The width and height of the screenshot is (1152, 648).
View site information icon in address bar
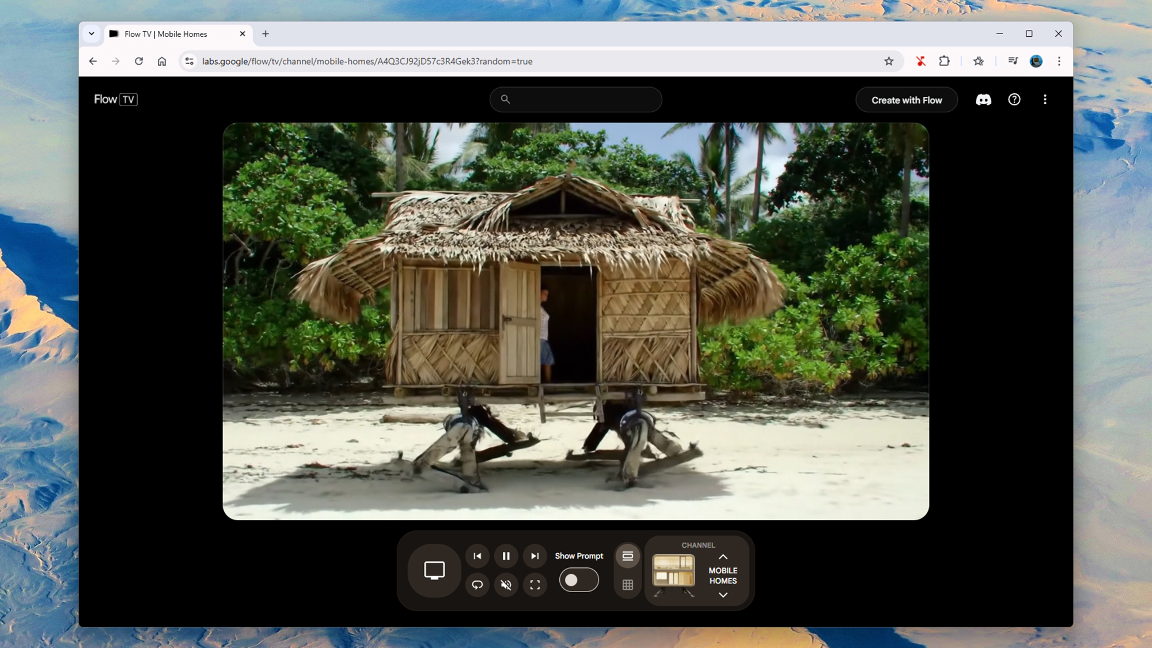[189, 61]
